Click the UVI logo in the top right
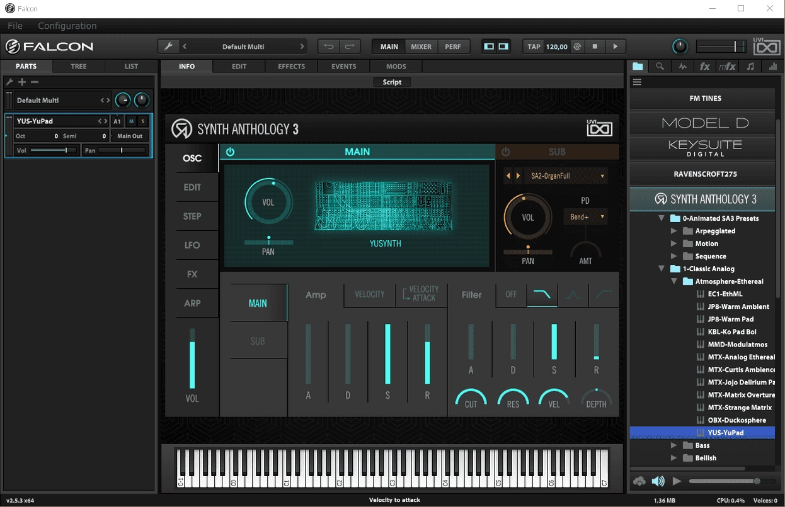This screenshot has width=785, height=507. pyautogui.click(x=767, y=47)
